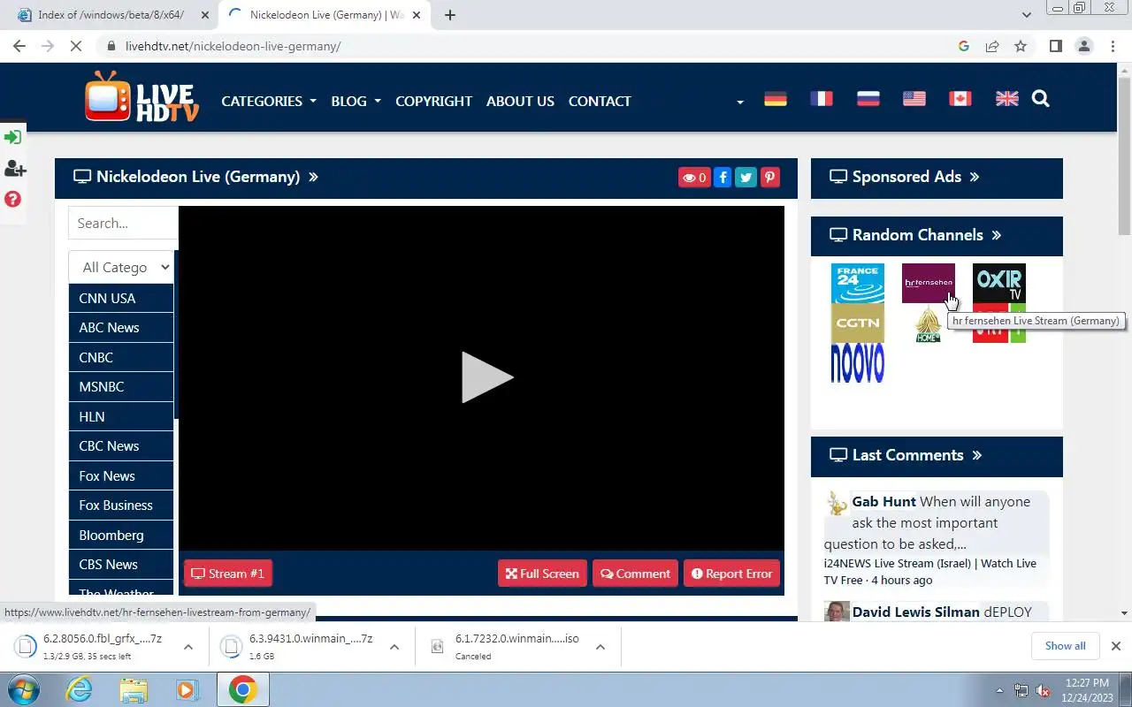
Task: Bookmark this page with star icon
Action: [x=1021, y=46]
